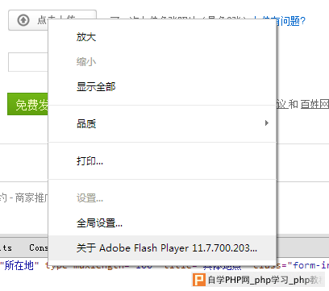Click the upload arrow icon

tap(23, 20)
